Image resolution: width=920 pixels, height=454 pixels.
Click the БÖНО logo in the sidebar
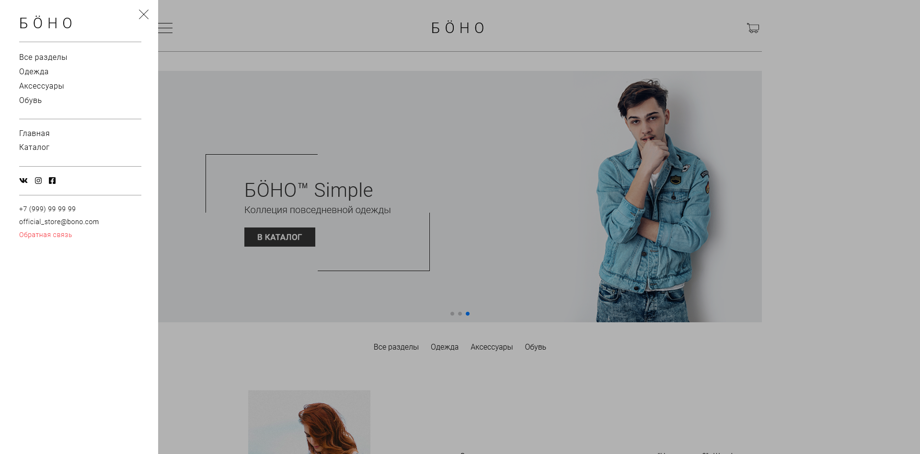point(46,23)
